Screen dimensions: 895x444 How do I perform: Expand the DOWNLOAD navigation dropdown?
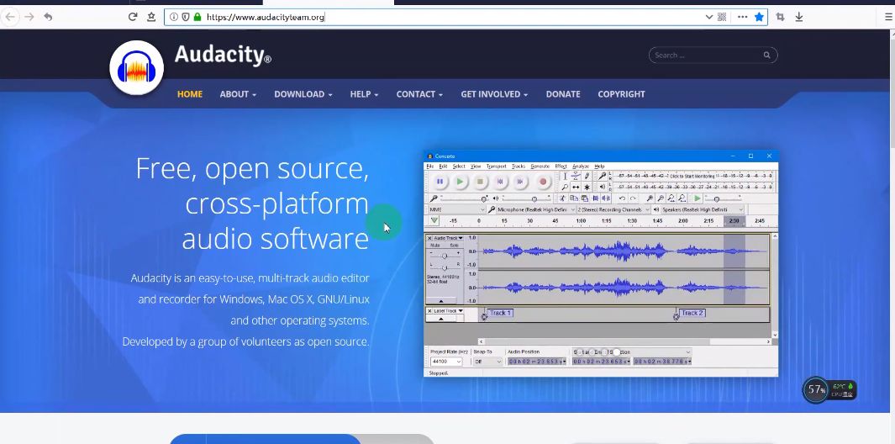[x=303, y=94]
